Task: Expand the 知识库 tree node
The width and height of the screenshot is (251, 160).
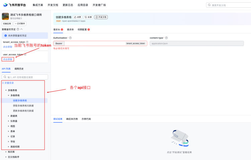Action: (6, 152)
